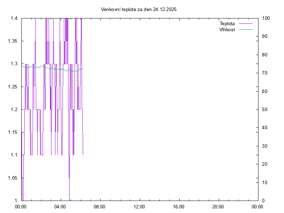Click the chart title 'Venkovní teplota za den 24.12.2025'
The height and width of the screenshot is (213, 284).
pos(139,10)
